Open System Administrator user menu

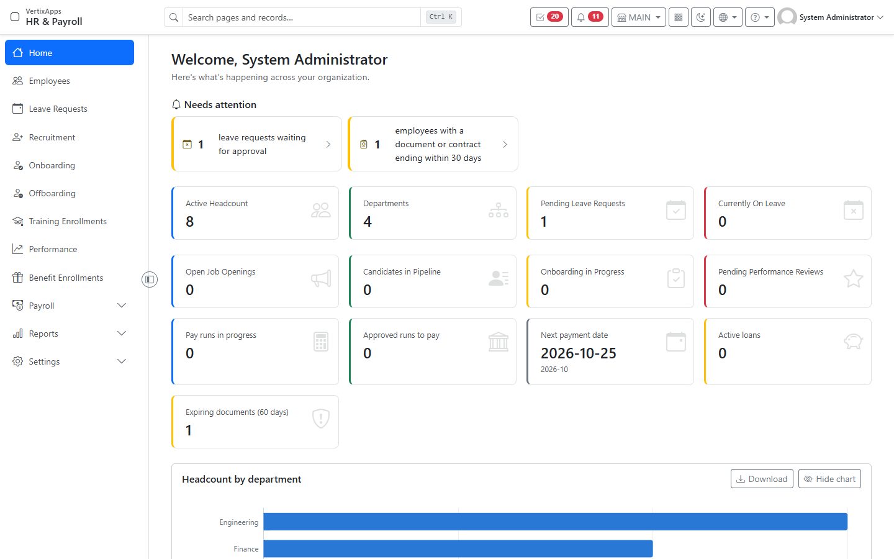click(831, 17)
